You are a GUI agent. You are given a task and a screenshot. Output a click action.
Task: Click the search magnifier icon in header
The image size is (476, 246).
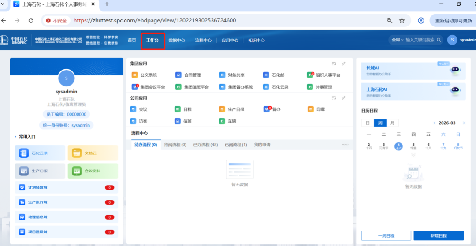click(x=439, y=40)
